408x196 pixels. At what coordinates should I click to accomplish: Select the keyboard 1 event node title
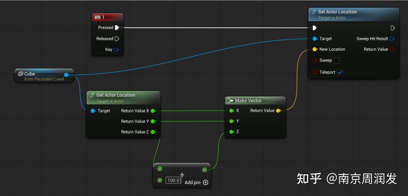pos(103,17)
